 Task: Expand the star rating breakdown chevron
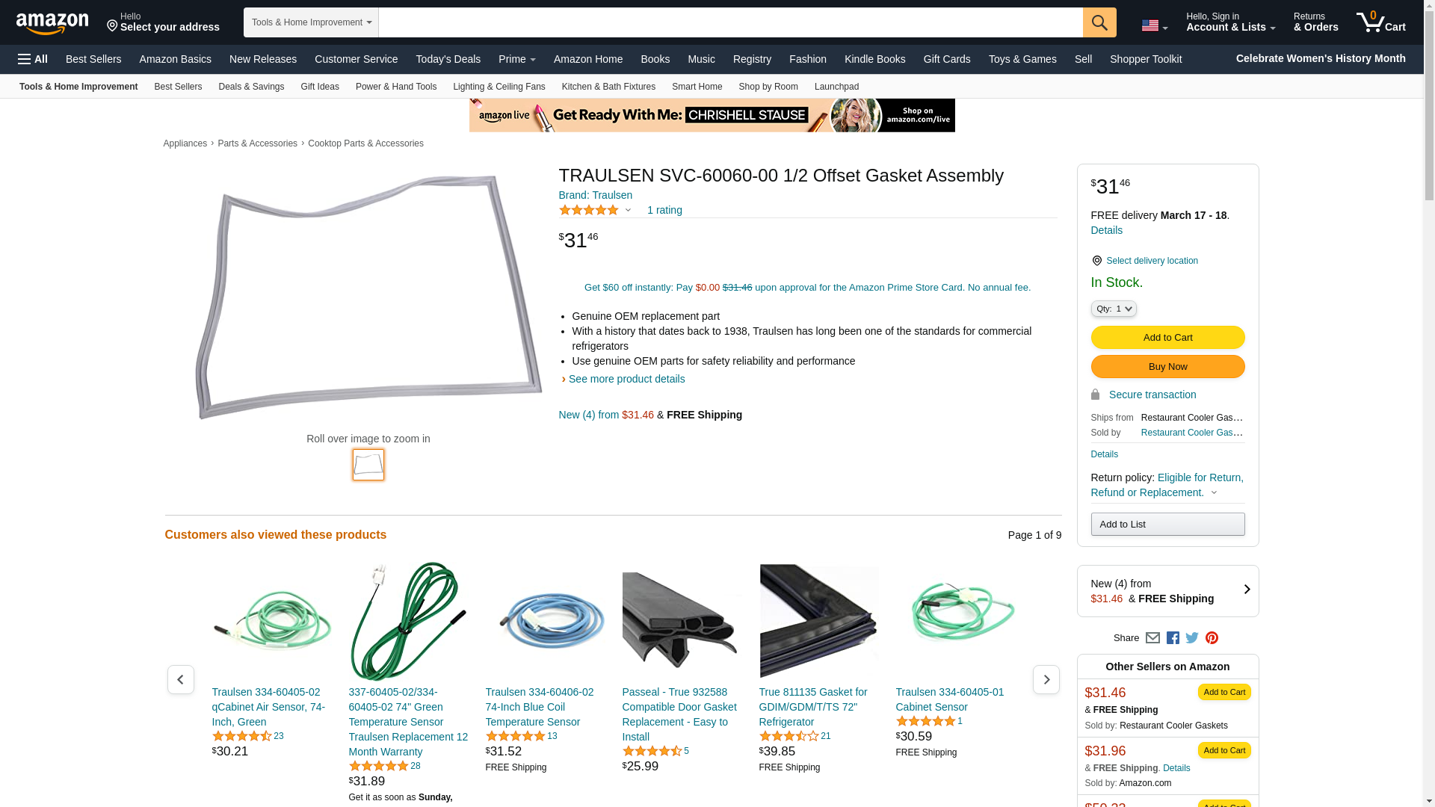628,211
